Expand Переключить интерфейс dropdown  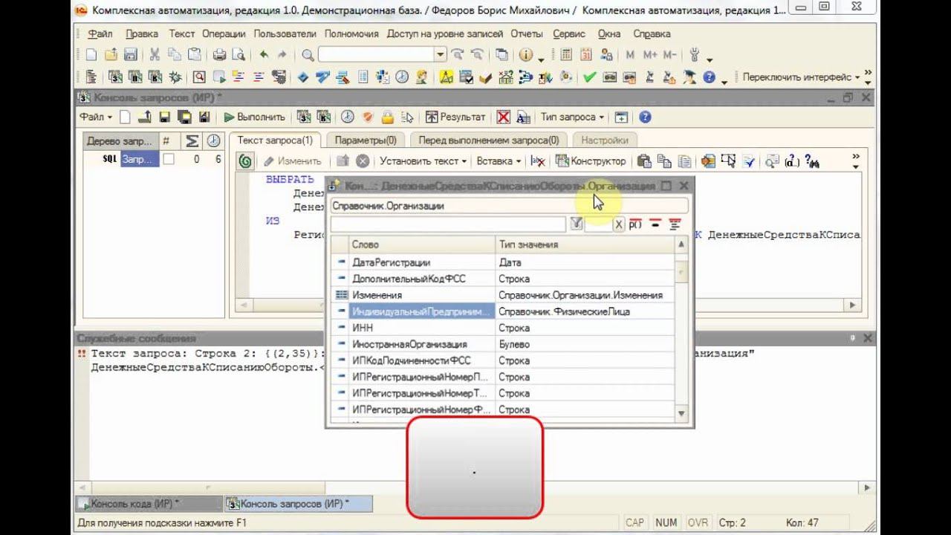(x=801, y=77)
